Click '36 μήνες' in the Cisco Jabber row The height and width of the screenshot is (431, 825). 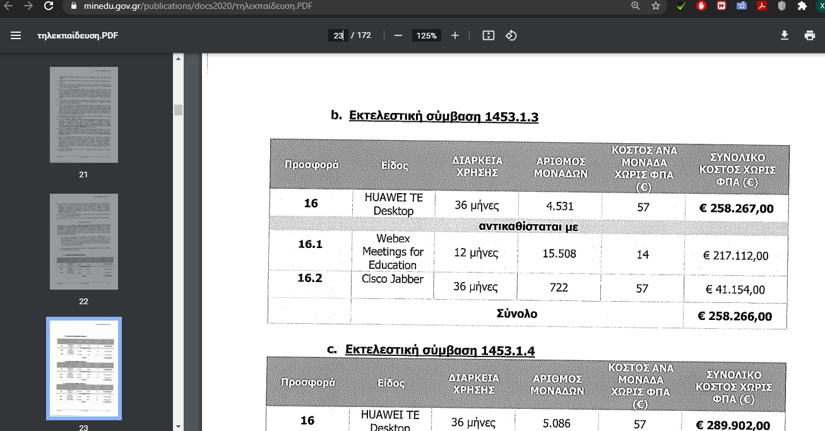click(x=475, y=287)
